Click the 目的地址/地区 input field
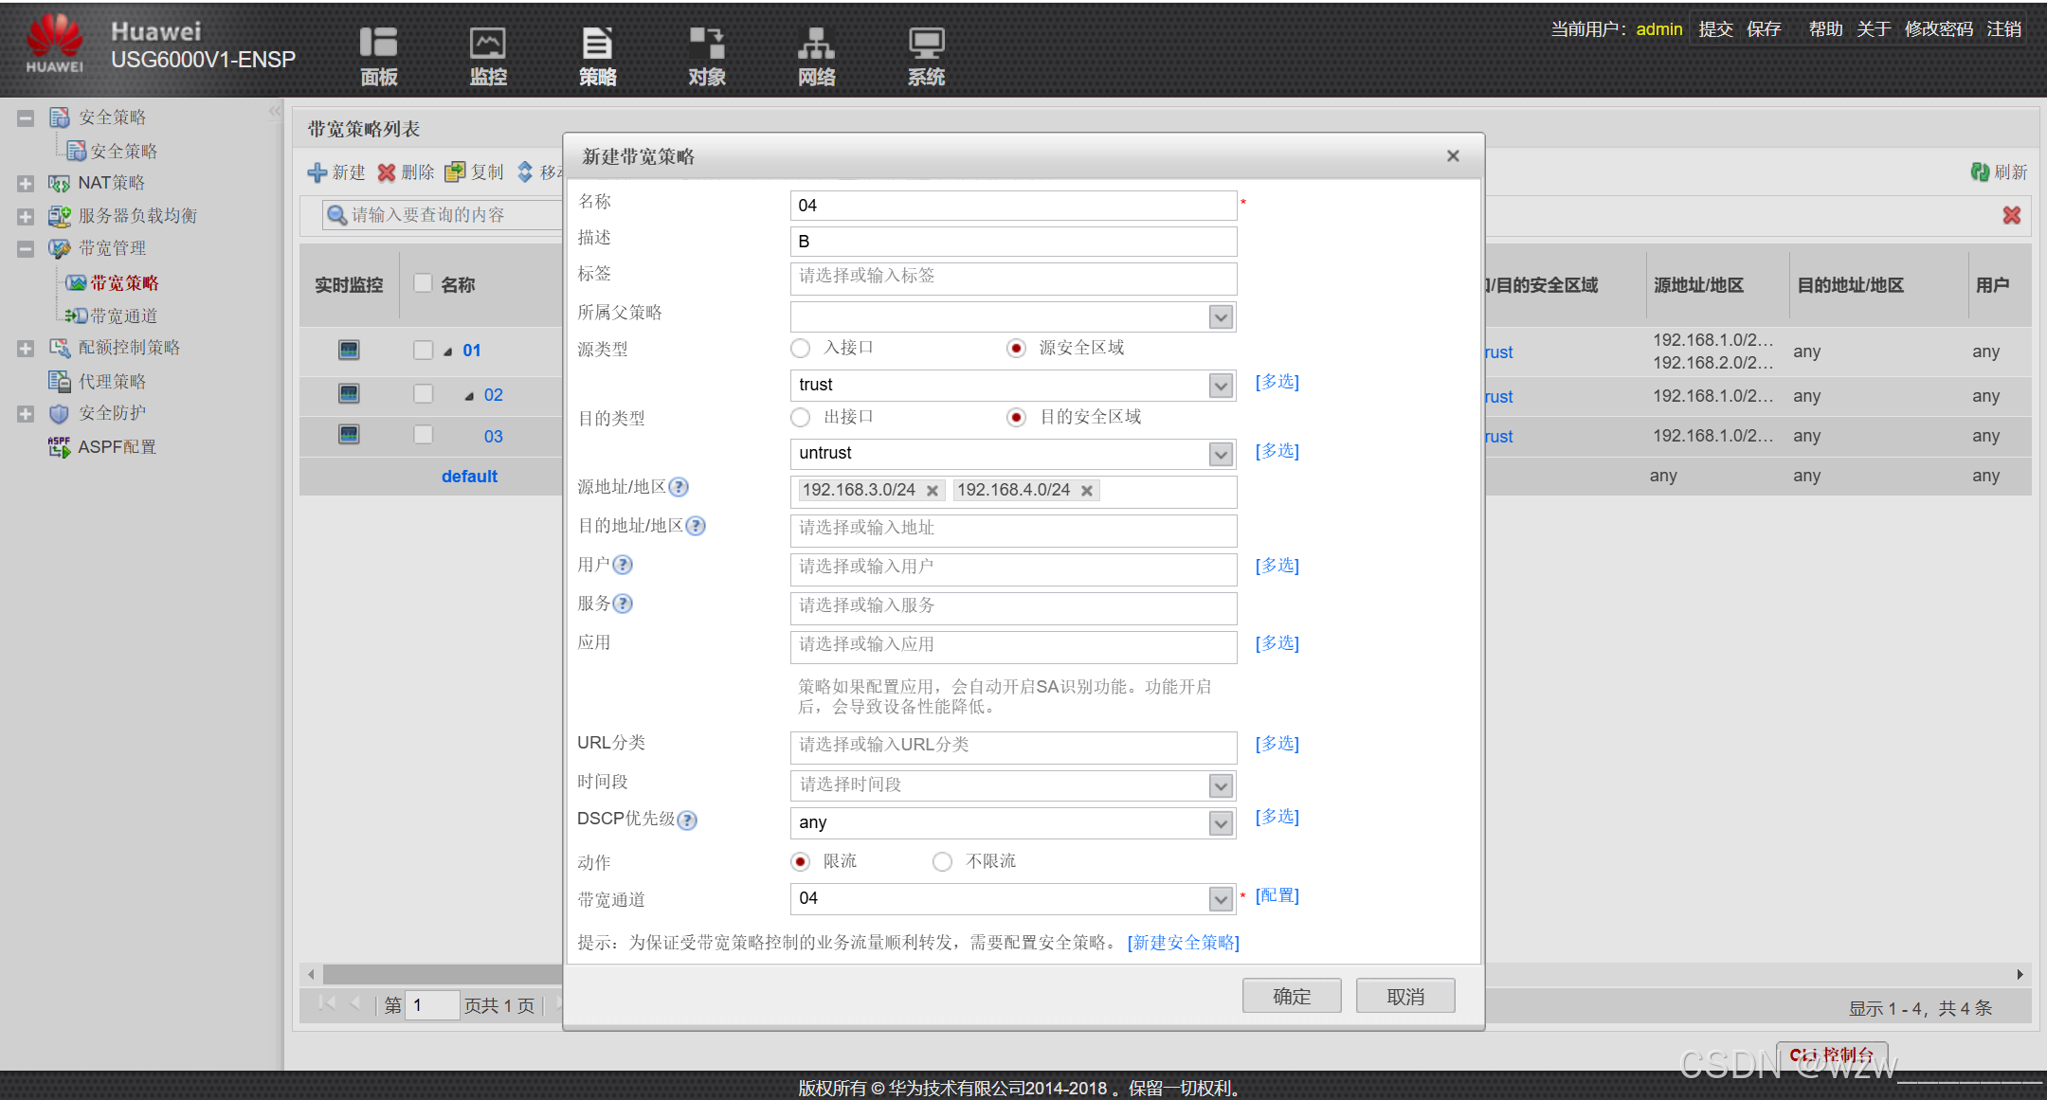Screen dimensions: 2047x1100 click(1012, 529)
